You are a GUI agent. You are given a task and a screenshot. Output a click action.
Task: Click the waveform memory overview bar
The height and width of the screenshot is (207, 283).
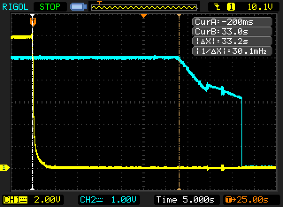tap(144, 8)
